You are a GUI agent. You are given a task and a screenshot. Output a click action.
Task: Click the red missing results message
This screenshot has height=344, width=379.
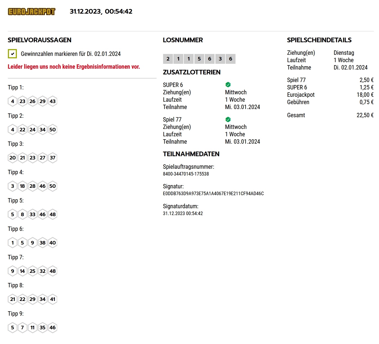[74, 67]
